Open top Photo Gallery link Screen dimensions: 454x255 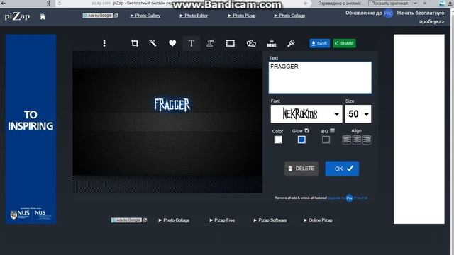(145, 16)
